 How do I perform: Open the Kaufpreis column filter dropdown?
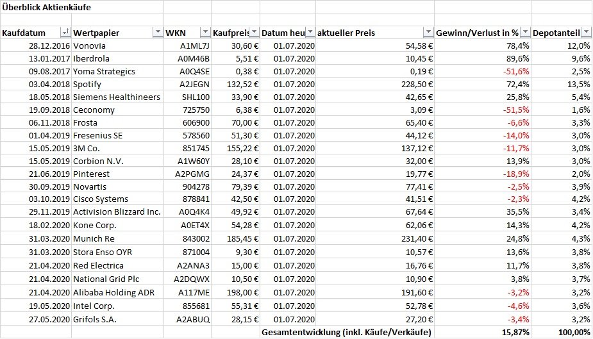click(x=254, y=33)
